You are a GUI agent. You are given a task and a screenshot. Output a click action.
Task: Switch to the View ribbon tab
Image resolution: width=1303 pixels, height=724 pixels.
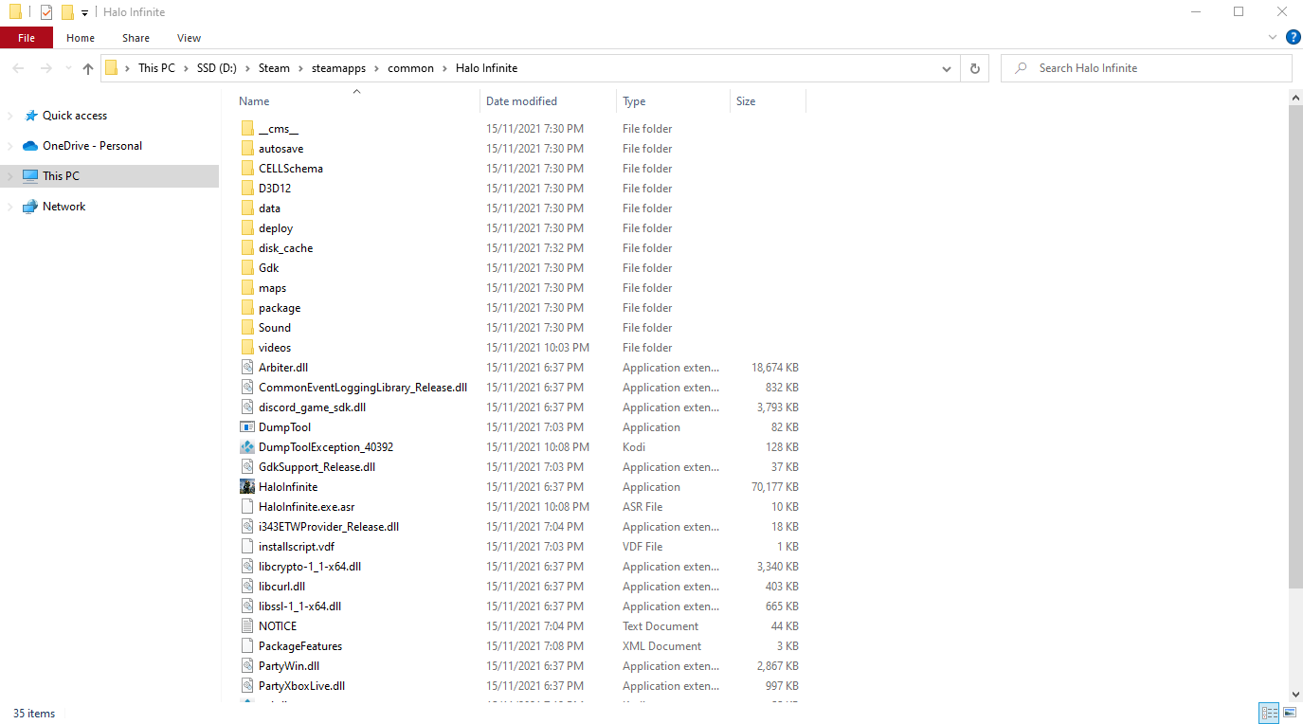190,38
